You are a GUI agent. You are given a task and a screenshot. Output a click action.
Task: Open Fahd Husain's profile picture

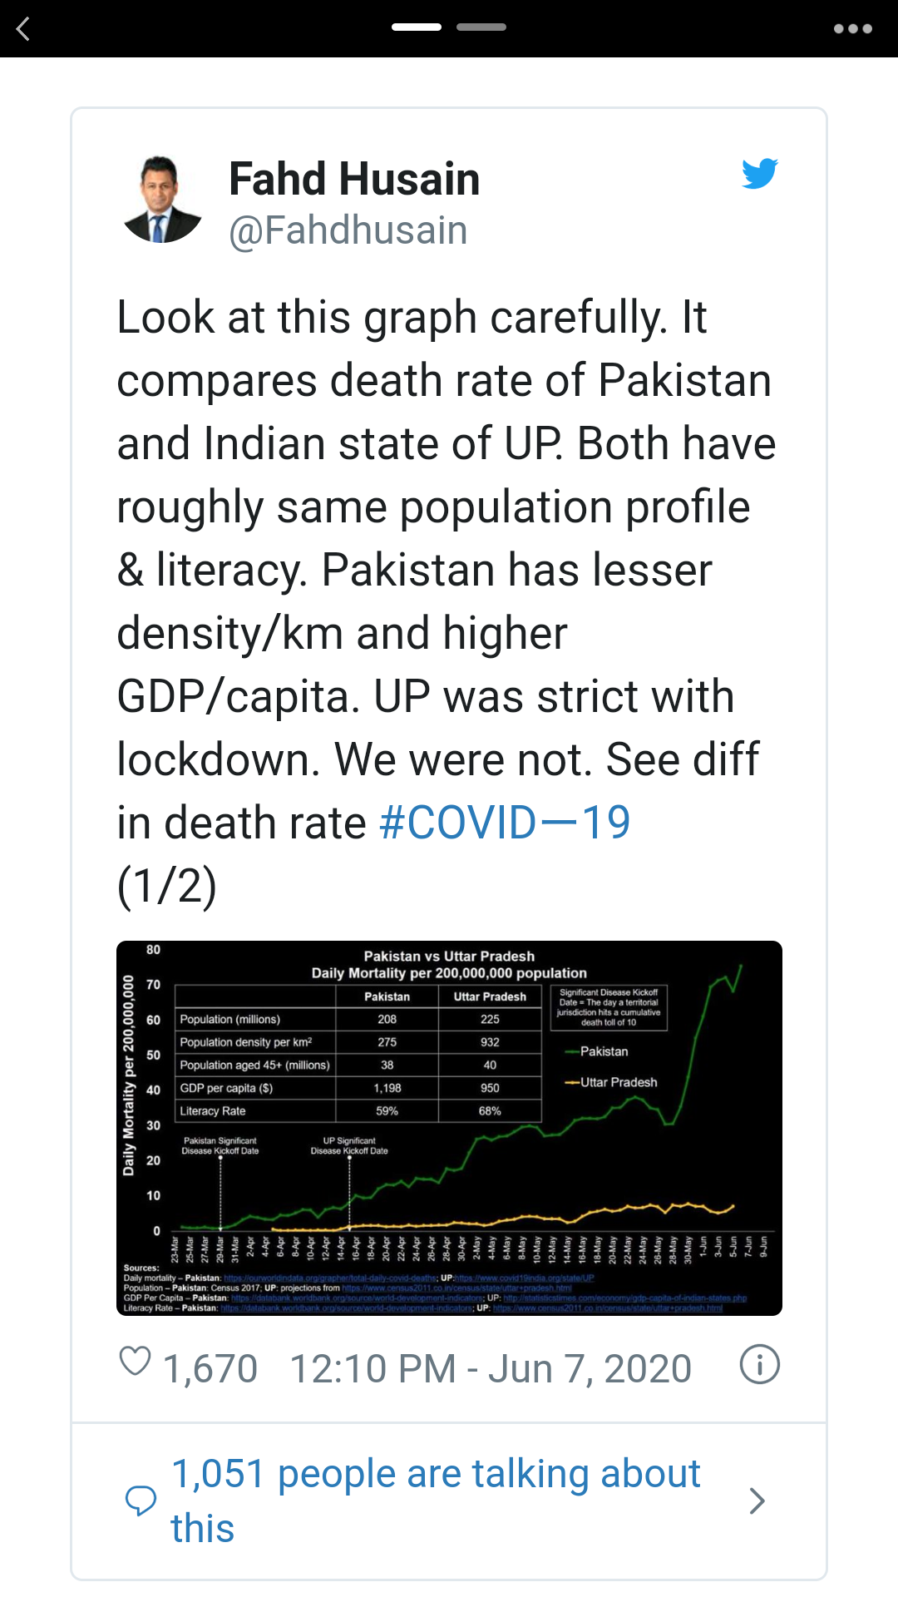162,200
